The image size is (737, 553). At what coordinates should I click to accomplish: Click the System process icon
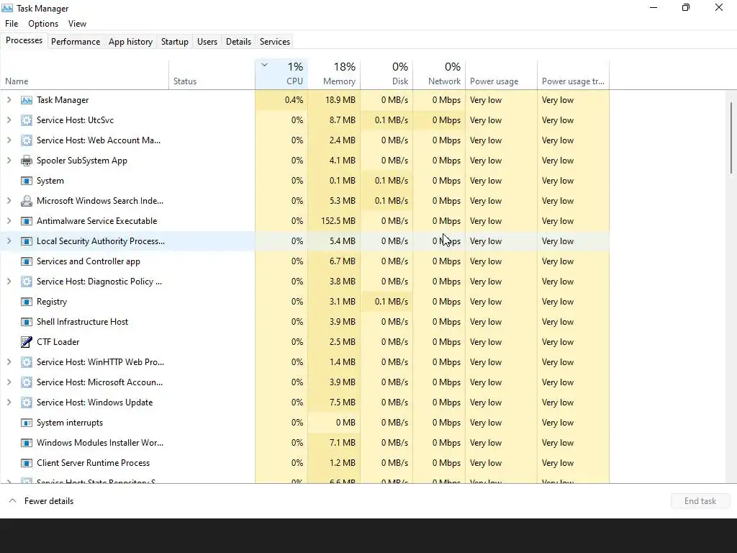[27, 181]
